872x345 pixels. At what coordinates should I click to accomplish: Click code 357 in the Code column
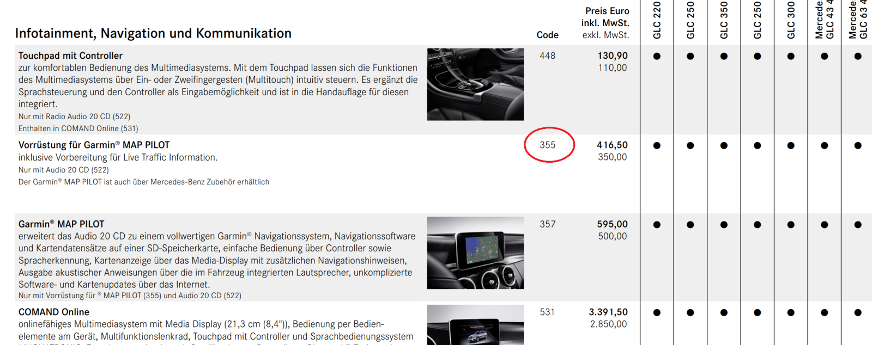[548, 224]
